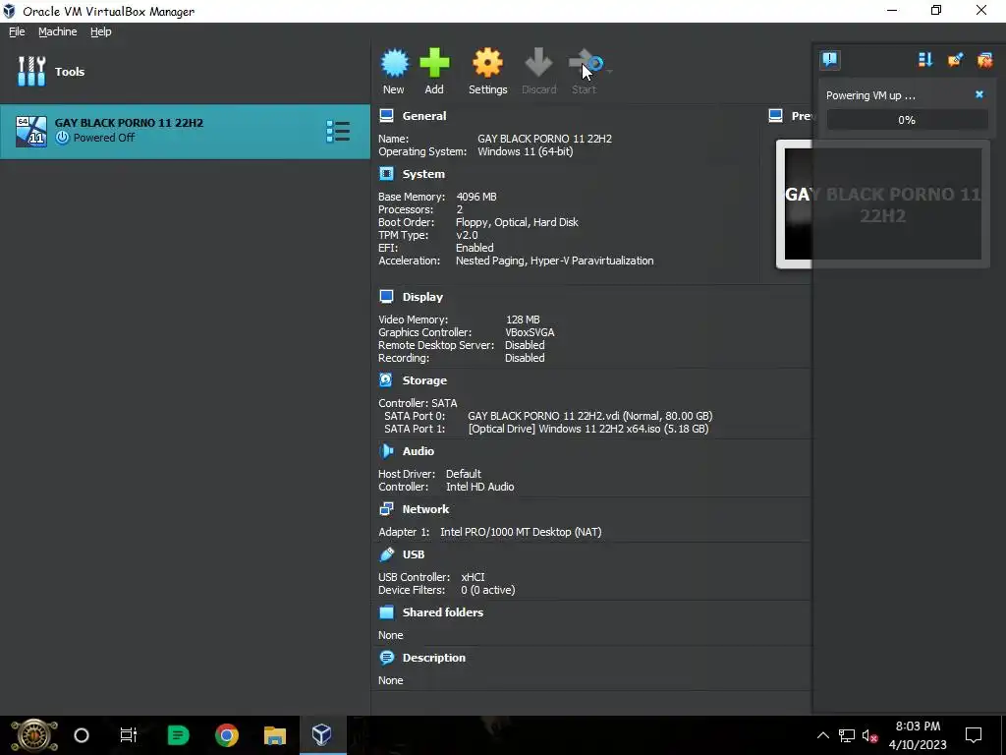1006x755 pixels.
Task: Click the System section header
Action: (x=423, y=174)
